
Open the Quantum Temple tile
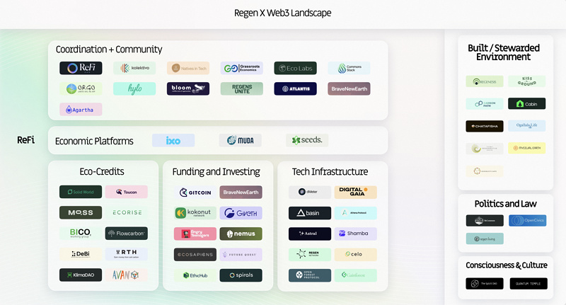pos(529,284)
